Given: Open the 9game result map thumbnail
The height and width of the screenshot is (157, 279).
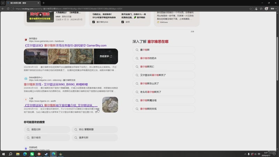Looking at the screenshot, I should coord(110,105).
